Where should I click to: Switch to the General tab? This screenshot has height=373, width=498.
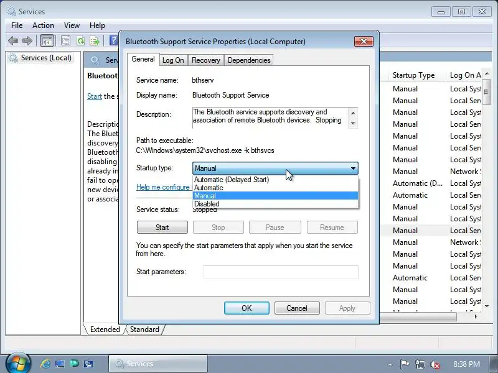click(x=143, y=59)
